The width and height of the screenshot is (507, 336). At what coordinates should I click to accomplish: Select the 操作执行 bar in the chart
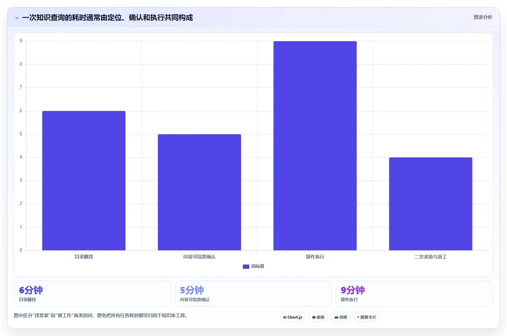(315, 146)
